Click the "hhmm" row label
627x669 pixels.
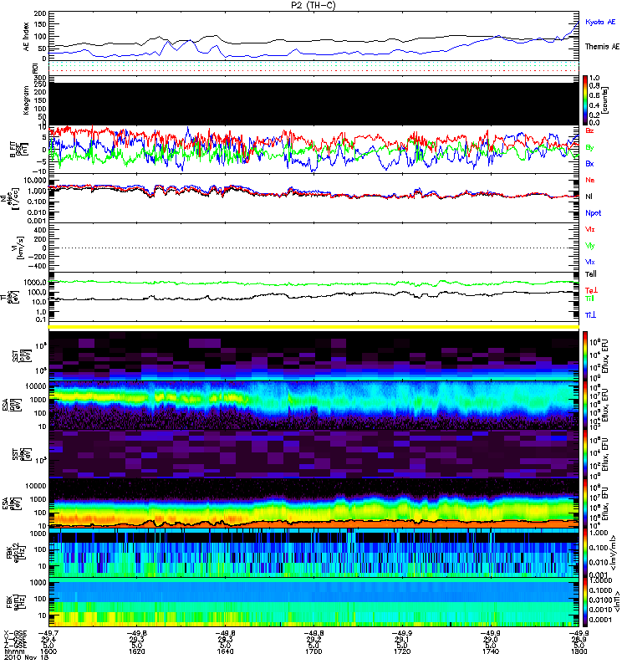pyautogui.click(x=13, y=651)
